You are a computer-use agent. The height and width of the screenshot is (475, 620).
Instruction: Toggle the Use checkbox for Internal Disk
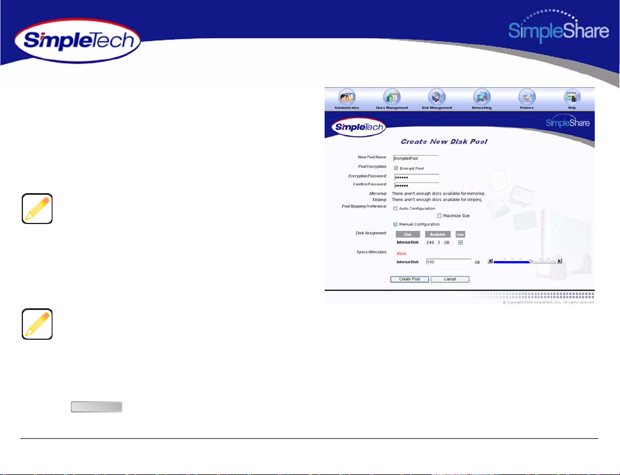[461, 242]
